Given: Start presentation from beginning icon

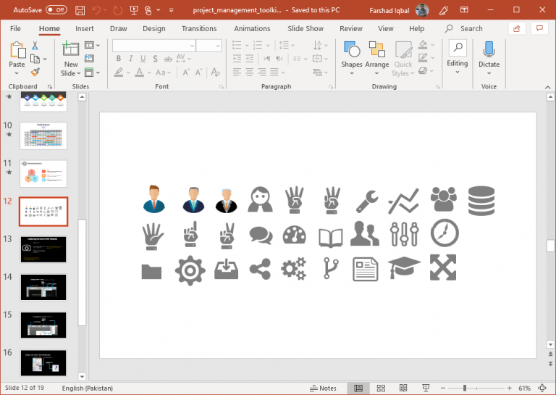Looking at the screenshot, I should point(134,10).
